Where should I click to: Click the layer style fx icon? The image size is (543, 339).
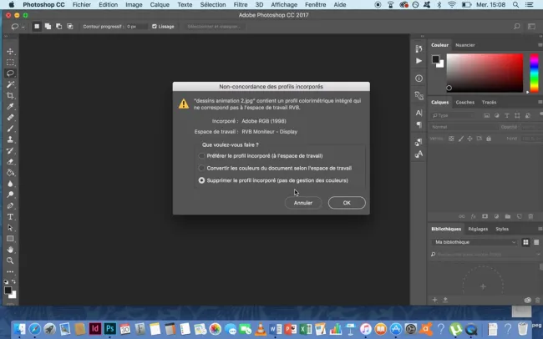(x=474, y=216)
